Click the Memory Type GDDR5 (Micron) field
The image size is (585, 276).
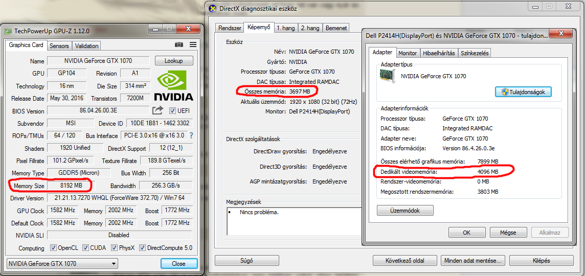79,173
